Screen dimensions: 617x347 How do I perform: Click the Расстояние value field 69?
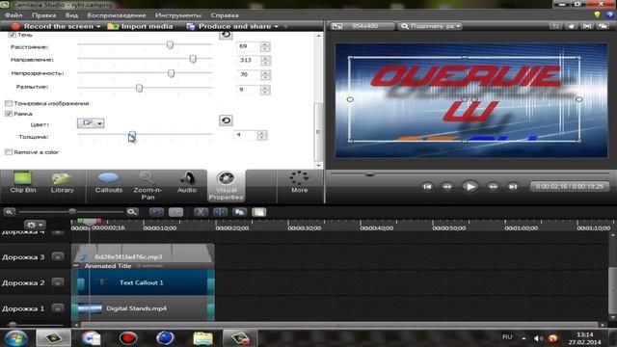coord(249,46)
